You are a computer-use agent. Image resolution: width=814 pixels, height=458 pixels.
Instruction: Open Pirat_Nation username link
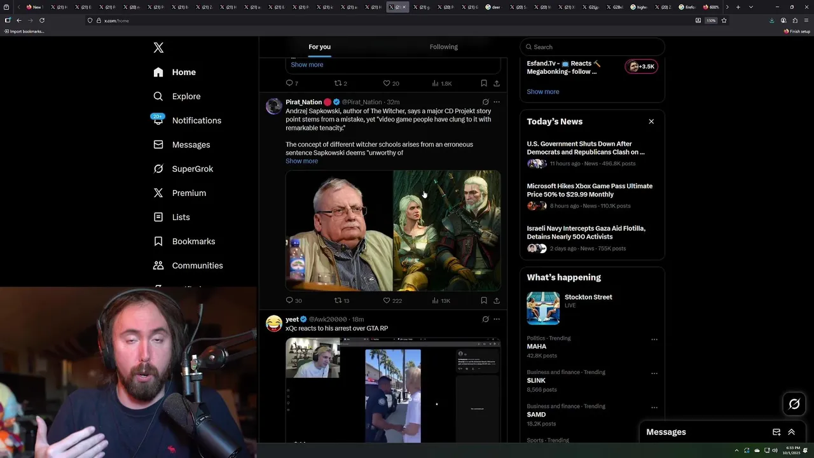[x=303, y=102]
